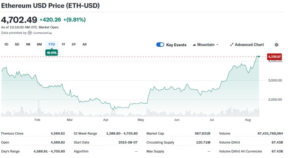Click the Mountain chart type icon

194,45
